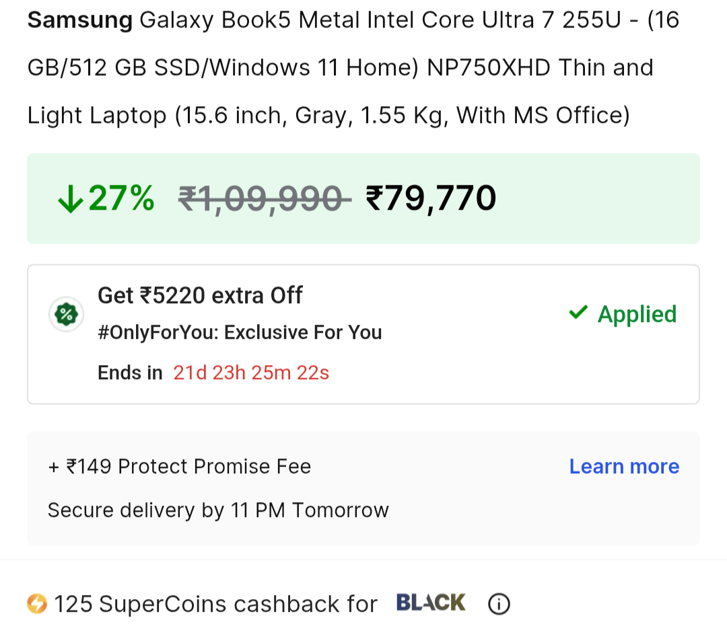Tap the offer countdown timer
This screenshot has width=727, height=632.
pyautogui.click(x=251, y=372)
